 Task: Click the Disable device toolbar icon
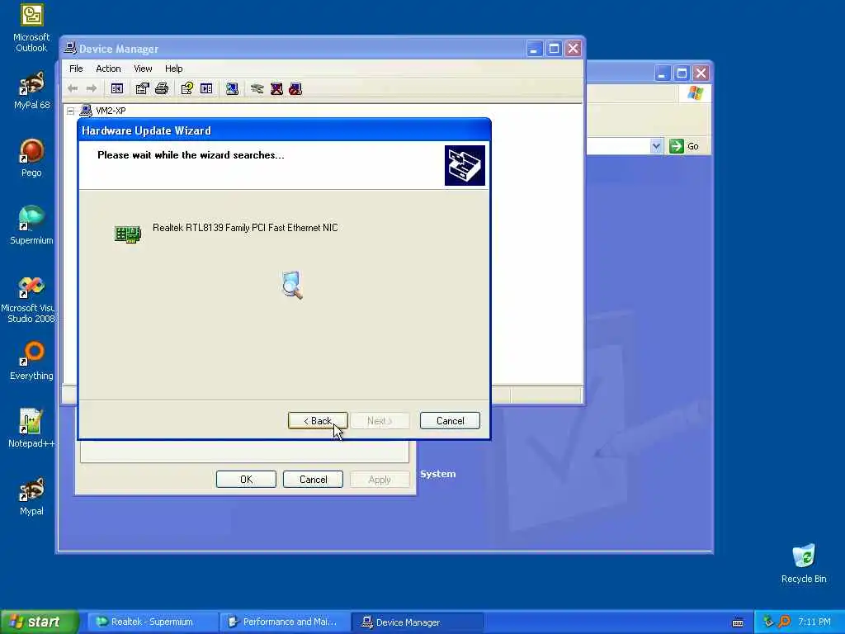[x=295, y=88]
